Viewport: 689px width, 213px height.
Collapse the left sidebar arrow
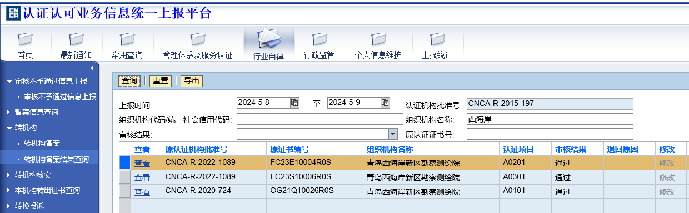92,68
